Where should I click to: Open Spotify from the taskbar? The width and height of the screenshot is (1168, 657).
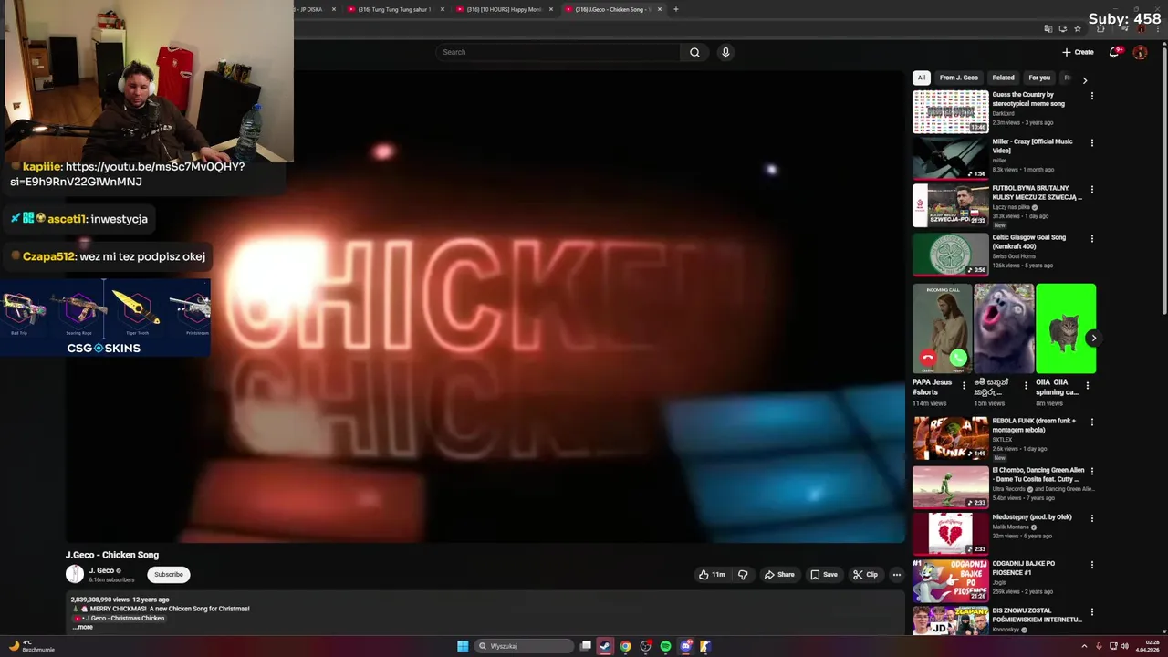point(665,646)
